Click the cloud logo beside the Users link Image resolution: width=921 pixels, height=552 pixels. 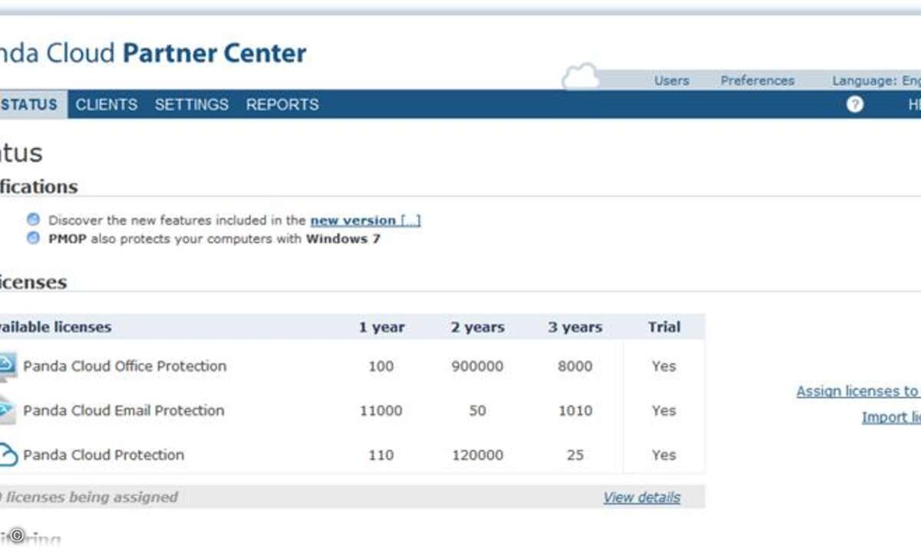tap(579, 77)
